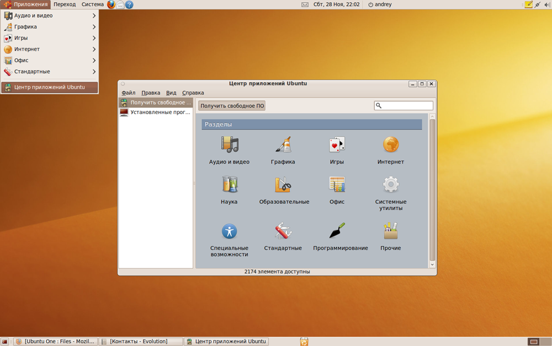Click the search field in software center
Screen dimensions: 552x346
[x=407, y=106]
